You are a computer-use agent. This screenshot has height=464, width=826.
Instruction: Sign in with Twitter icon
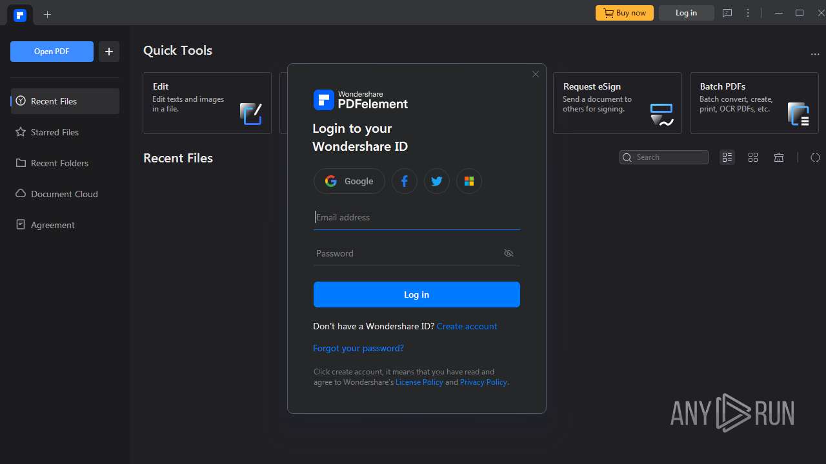(x=437, y=181)
